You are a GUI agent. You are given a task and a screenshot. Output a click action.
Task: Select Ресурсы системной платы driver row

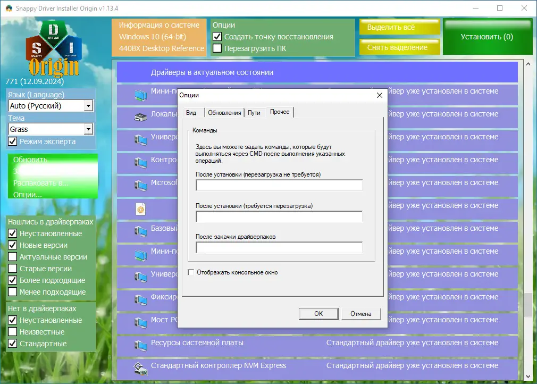click(x=317, y=346)
